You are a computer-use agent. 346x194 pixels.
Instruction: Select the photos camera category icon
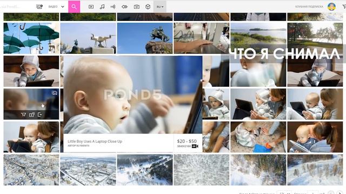click(137, 7)
